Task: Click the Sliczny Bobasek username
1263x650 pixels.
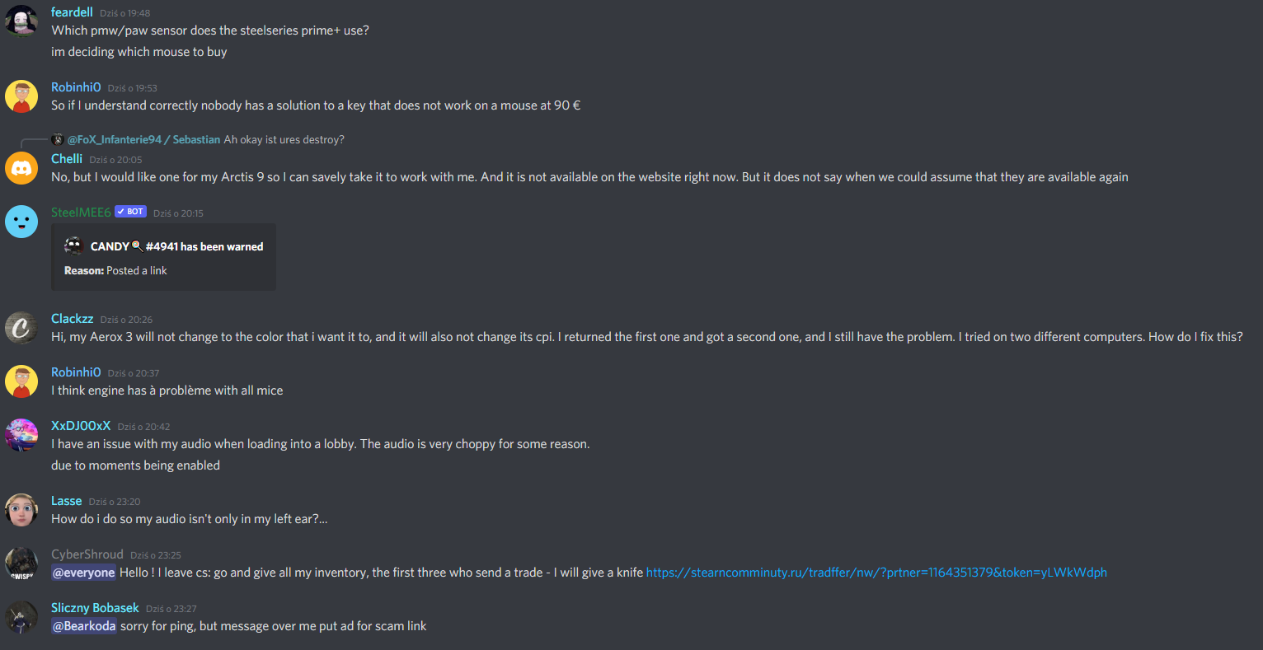Action: click(x=95, y=608)
